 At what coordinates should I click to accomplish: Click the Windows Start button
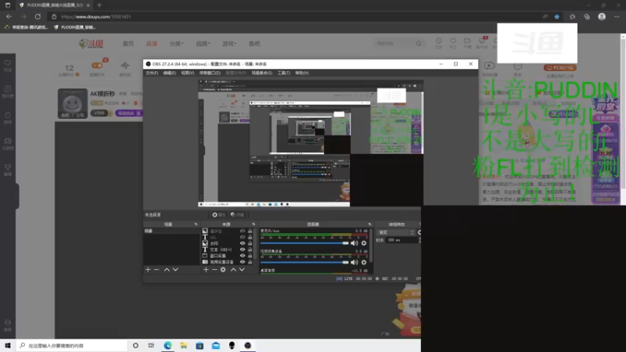coord(8,346)
